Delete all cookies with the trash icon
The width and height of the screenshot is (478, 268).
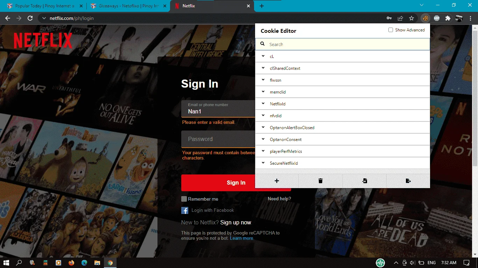(x=321, y=181)
